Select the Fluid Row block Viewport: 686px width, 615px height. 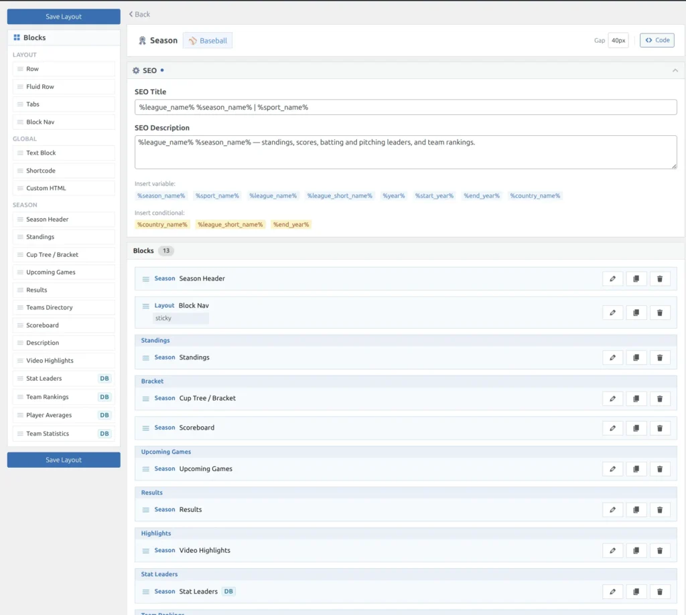[x=64, y=86]
